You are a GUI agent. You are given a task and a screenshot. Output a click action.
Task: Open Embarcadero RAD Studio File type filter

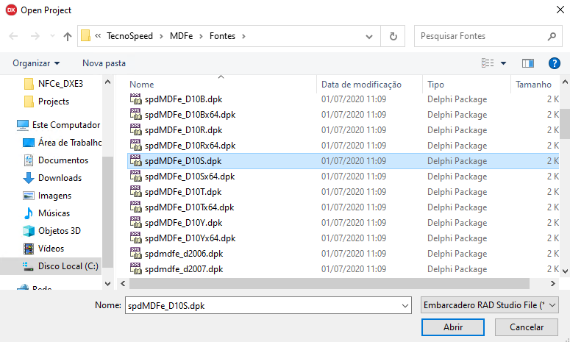(x=489, y=305)
